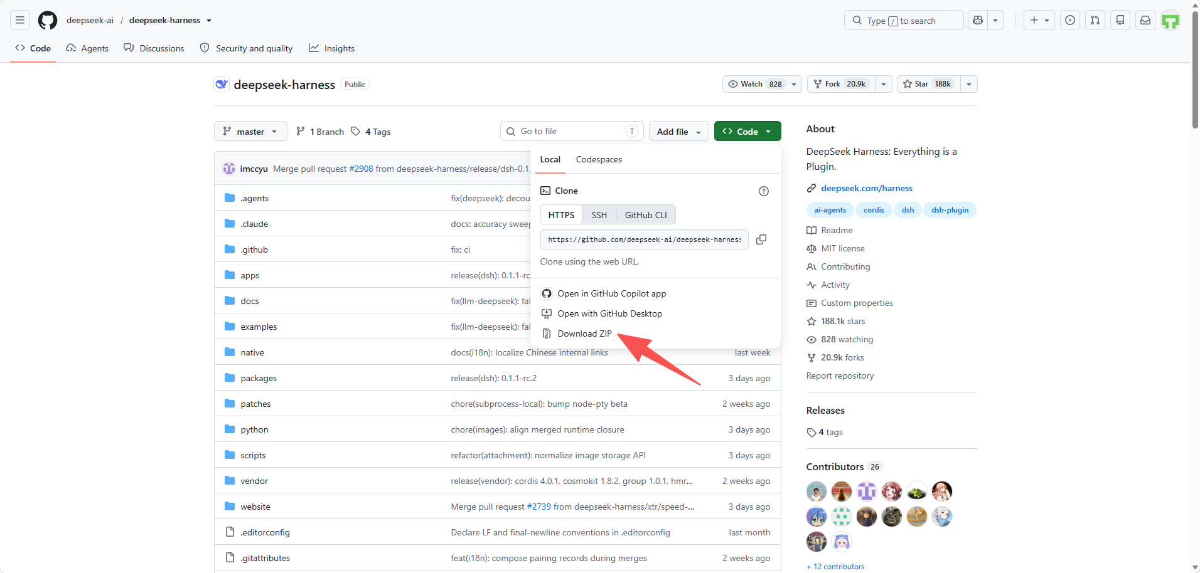Open the Issues icon in header

(x=1070, y=20)
